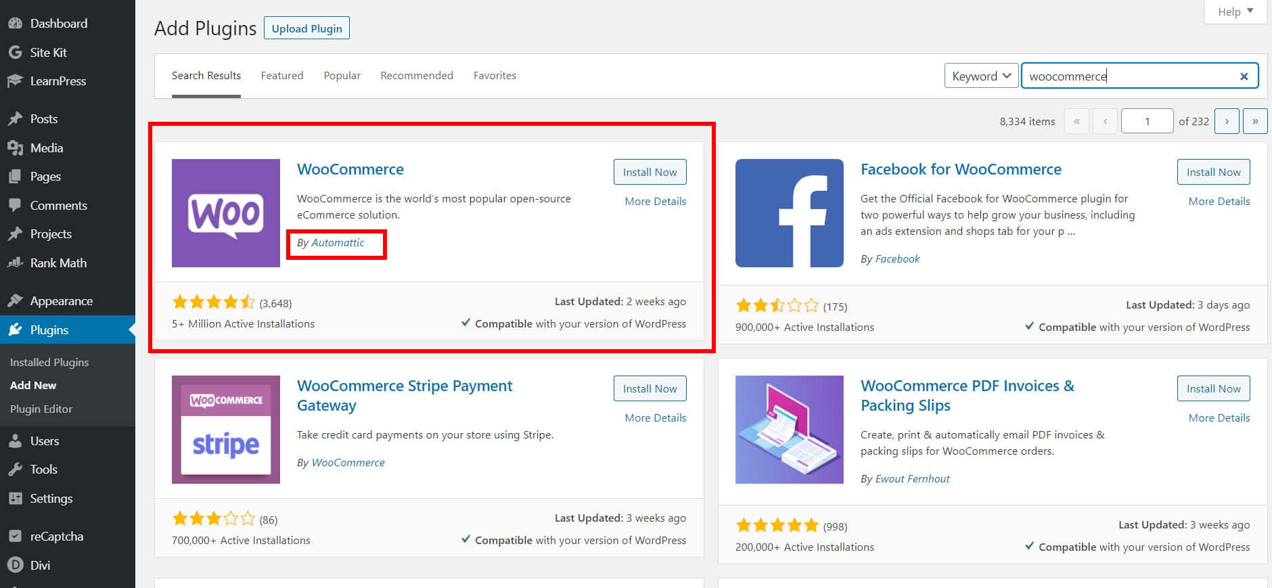Open WooCommerce PDF Invoices & Packing Slips title
Viewport: 1272px width, 588px height.
(968, 396)
